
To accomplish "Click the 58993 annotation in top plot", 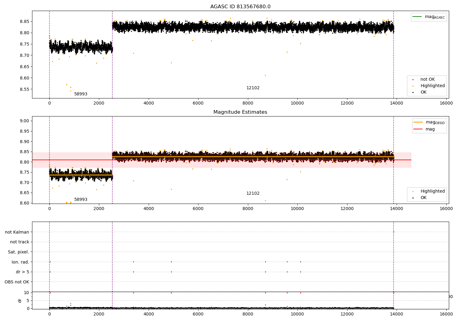I will pyautogui.click(x=81, y=94).
